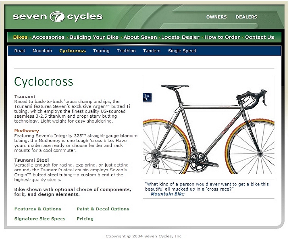Select Bikes in the main navigation
This screenshot has height=239, width=289.
pyautogui.click(x=20, y=37)
